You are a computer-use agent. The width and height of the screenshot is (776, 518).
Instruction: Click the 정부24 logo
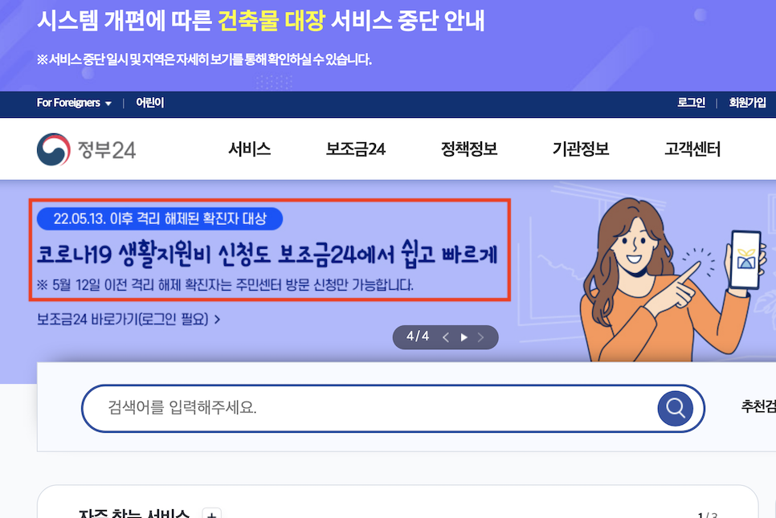(x=86, y=149)
